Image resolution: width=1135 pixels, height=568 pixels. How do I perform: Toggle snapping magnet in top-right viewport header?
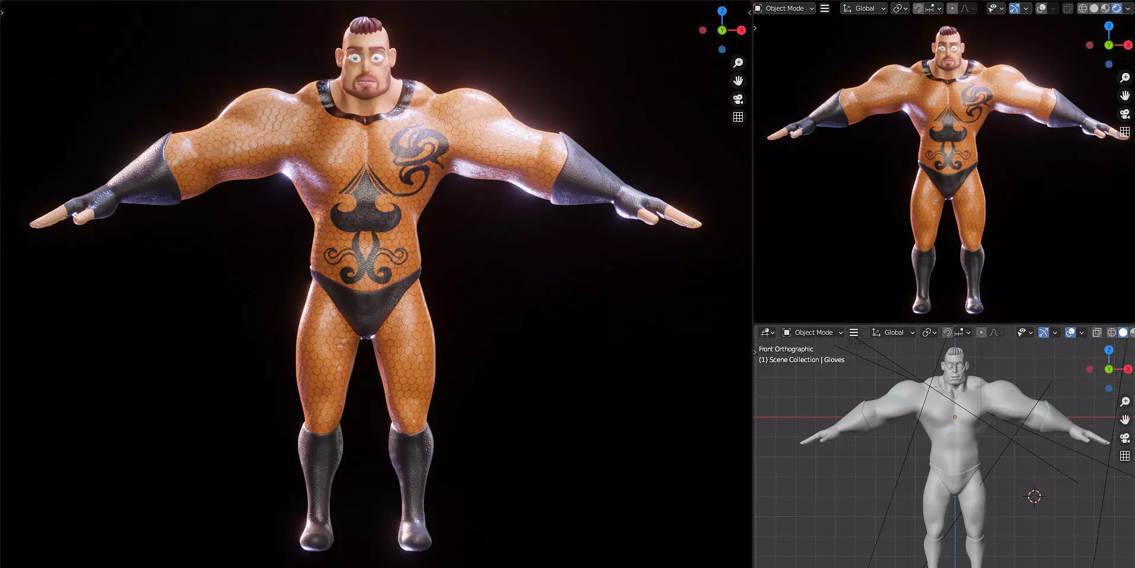point(918,8)
